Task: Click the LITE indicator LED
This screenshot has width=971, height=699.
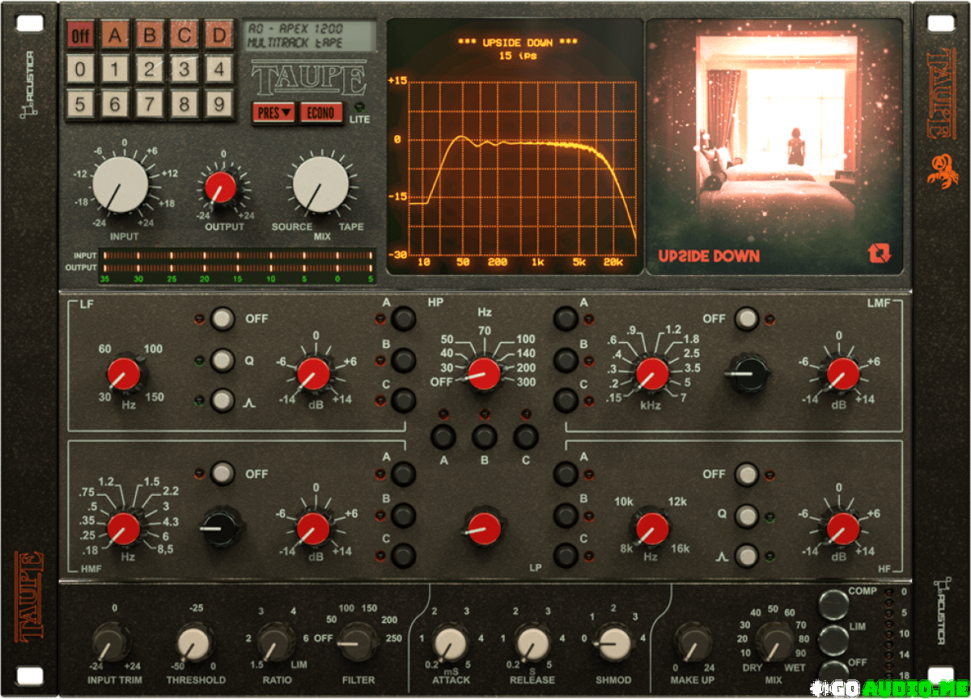Action: (x=360, y=106)
